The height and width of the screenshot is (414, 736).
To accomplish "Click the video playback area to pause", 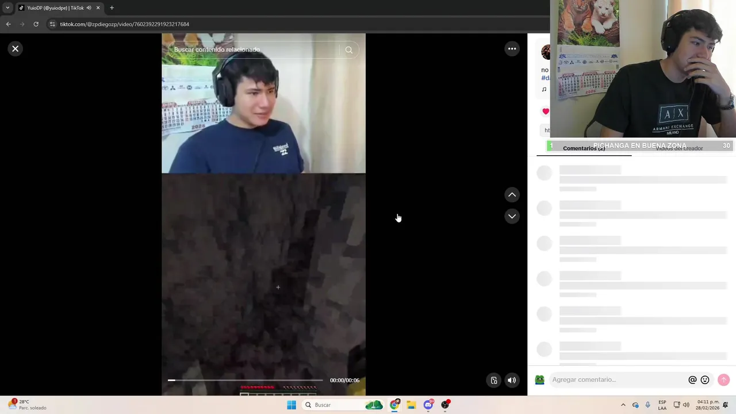I will [x=263, y=215].
